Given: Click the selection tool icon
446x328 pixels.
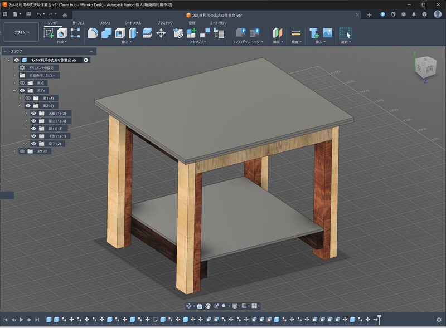Looking at the screenshot, I should 345,33.
